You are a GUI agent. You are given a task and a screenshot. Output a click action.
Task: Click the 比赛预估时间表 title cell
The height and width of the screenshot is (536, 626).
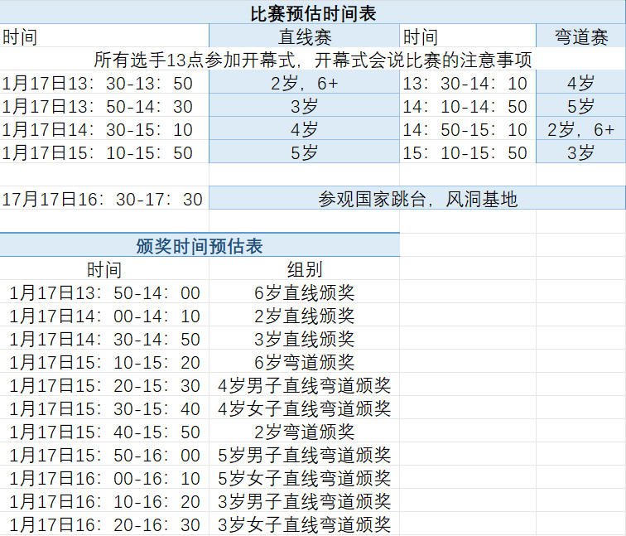pos(313,12)
